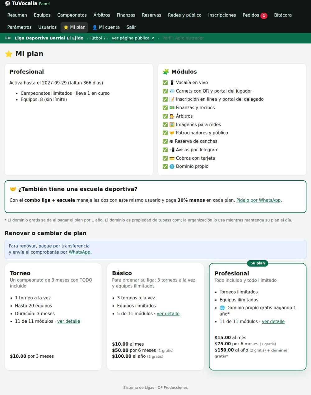Open the Finanzas section
Viewport: 311px width, 395px height.
click(126, 15)
